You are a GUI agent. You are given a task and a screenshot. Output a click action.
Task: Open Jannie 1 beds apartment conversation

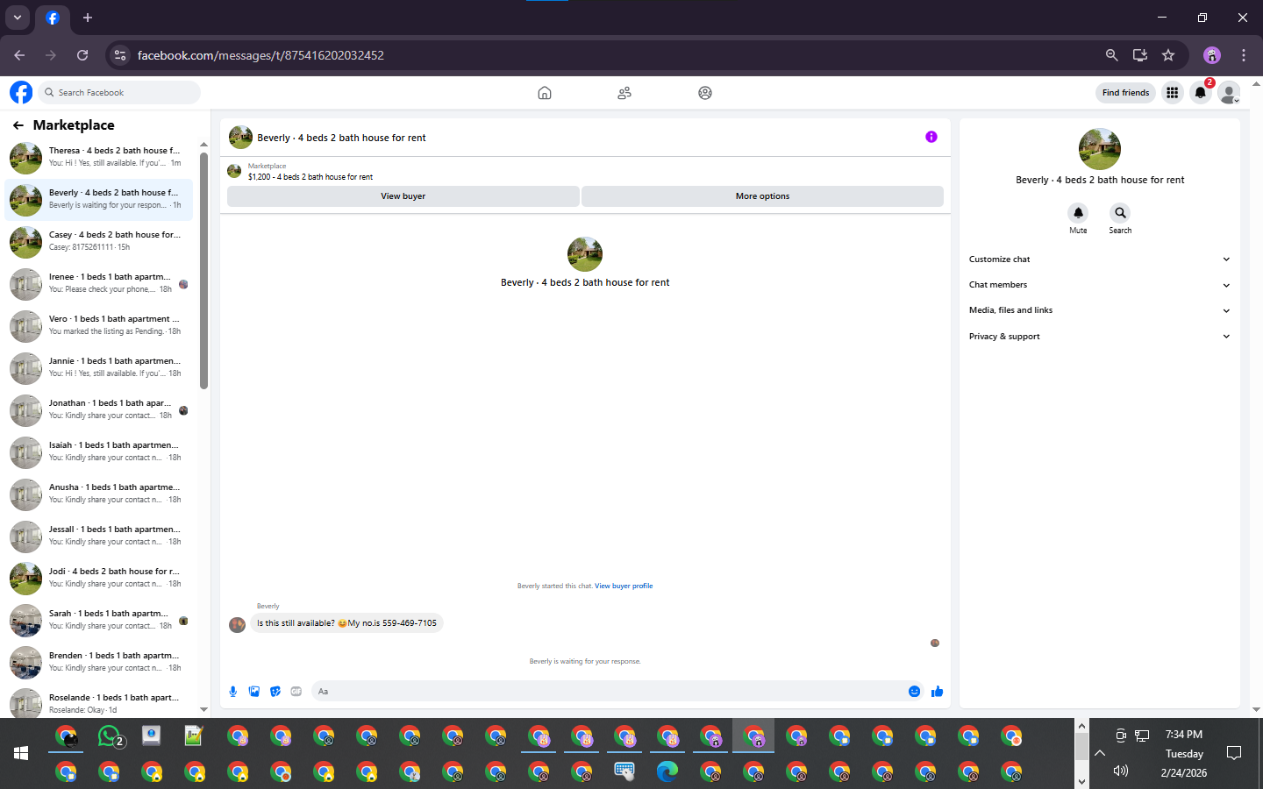point(99,368)
